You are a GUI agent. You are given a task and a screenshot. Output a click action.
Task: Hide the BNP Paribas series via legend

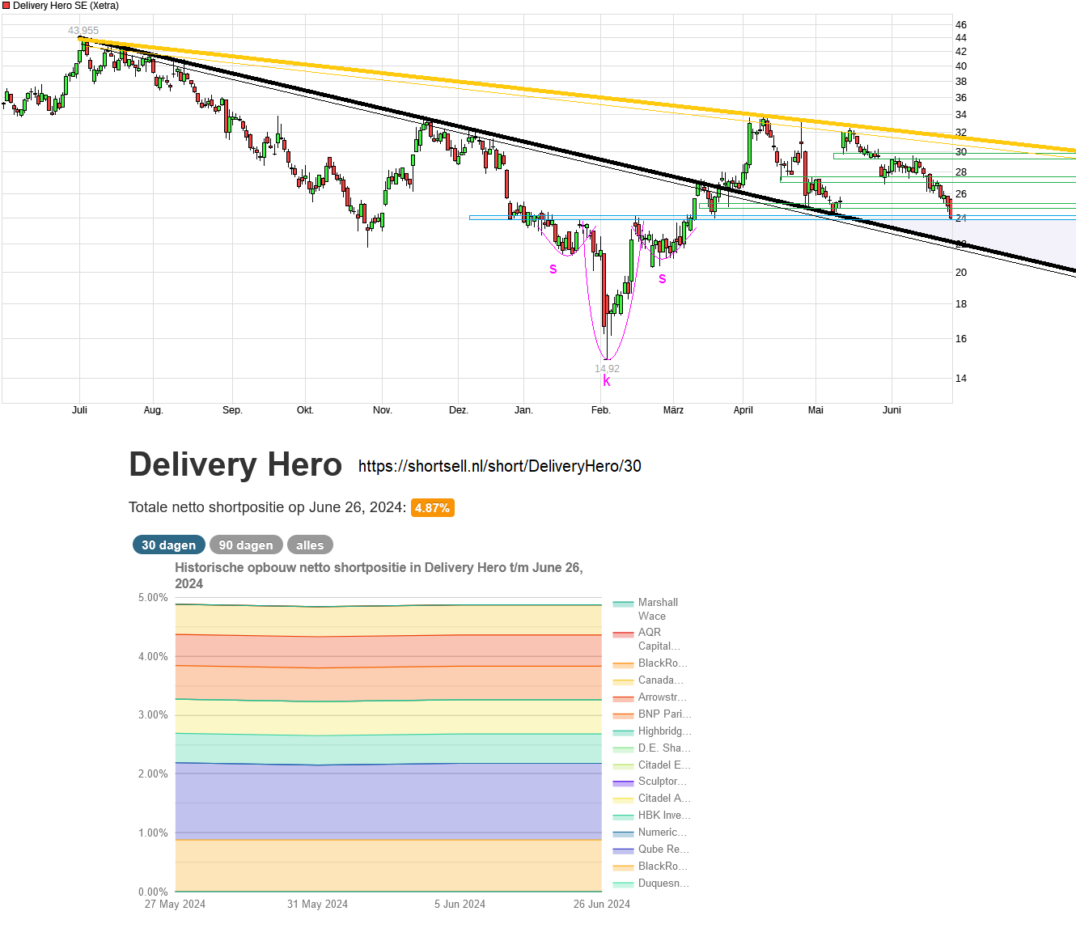[623, 714]
